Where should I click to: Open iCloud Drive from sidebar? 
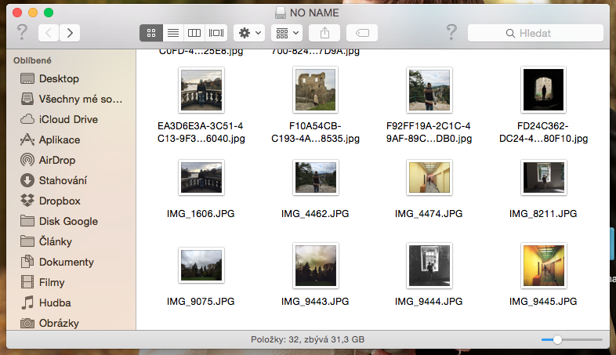(68, 119)
